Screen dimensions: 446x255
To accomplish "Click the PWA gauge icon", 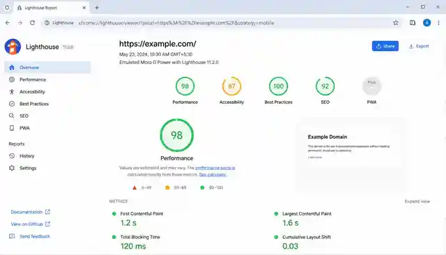I will coord(371,86).
